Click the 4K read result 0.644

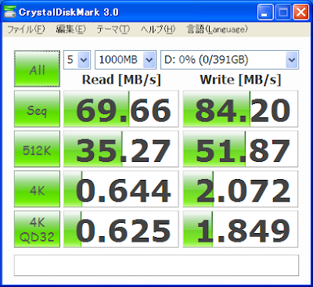[x=121, y=189]
